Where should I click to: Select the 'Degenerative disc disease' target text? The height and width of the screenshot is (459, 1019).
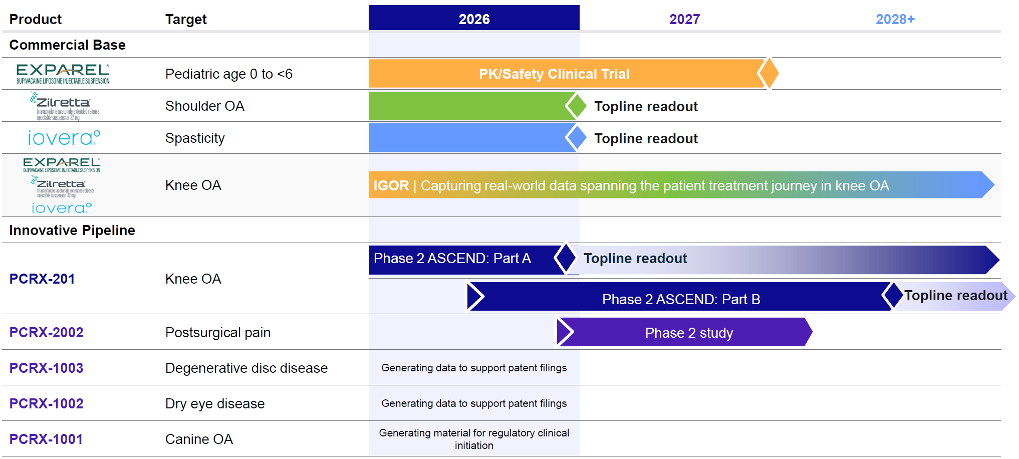coord(246,368)
